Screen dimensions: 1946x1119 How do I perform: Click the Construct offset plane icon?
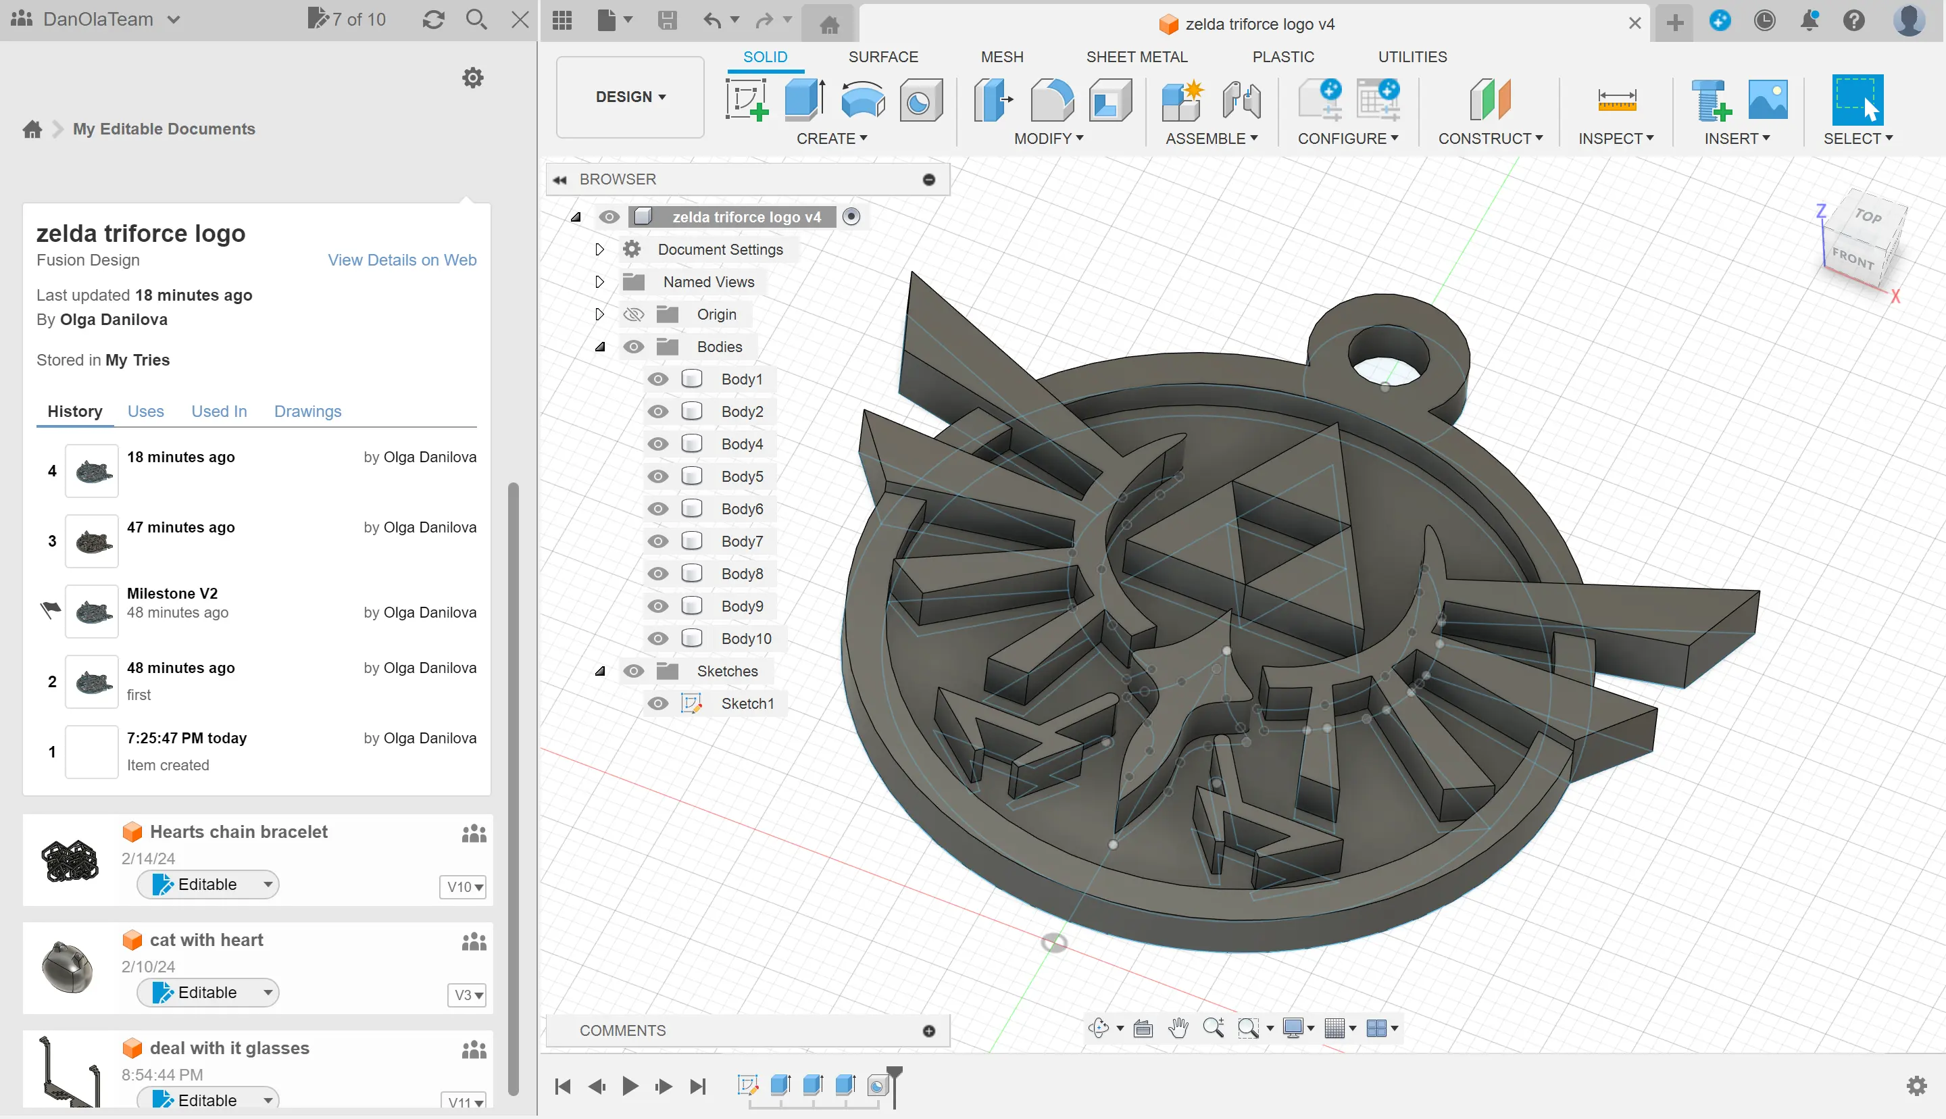click(x=1490, y=100)
